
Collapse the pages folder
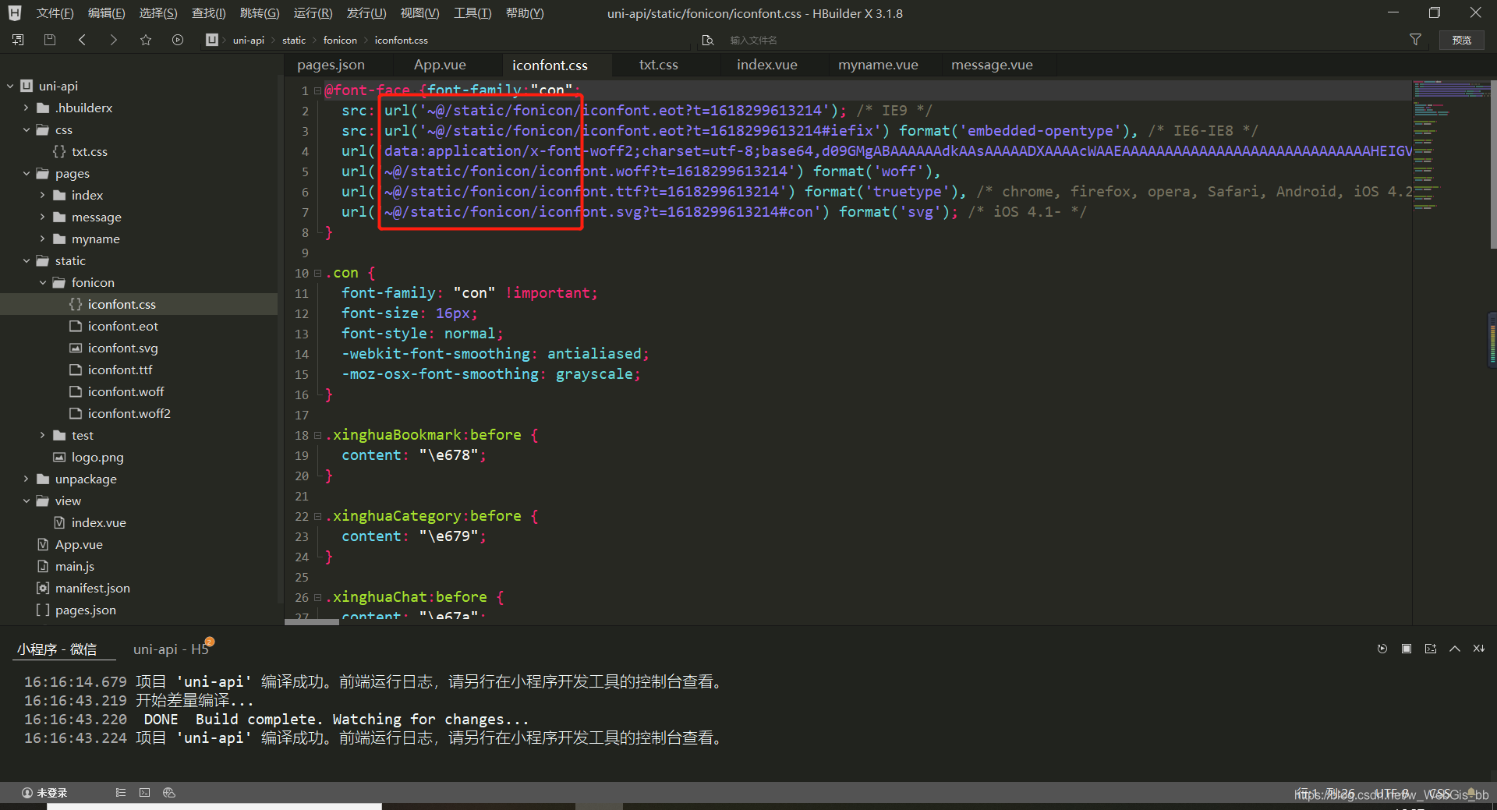(x=27, y=173)
